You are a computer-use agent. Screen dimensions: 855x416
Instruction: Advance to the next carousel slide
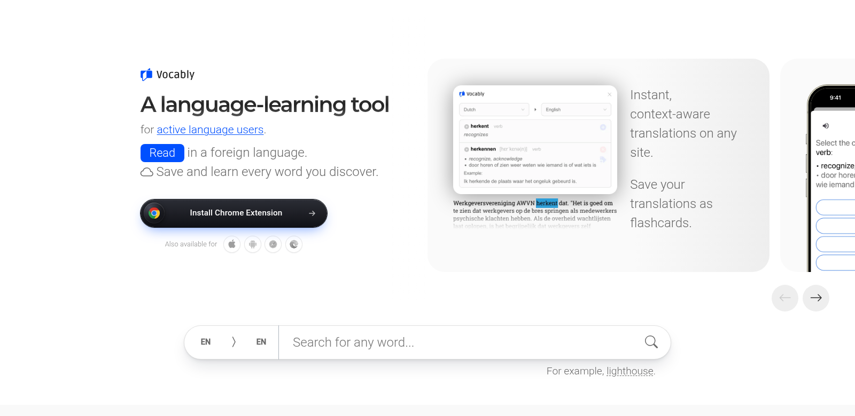click(816, 298)
